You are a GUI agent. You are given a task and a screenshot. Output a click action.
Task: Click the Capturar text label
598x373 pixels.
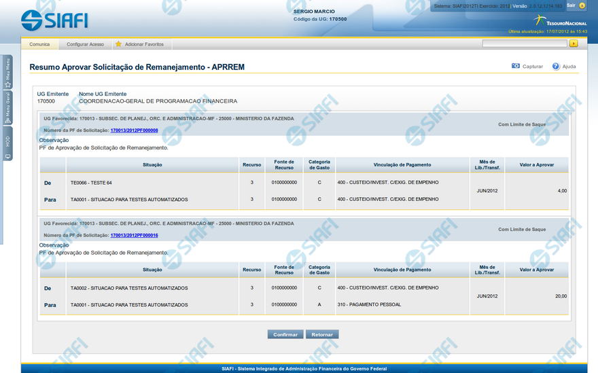coord(533,67)
